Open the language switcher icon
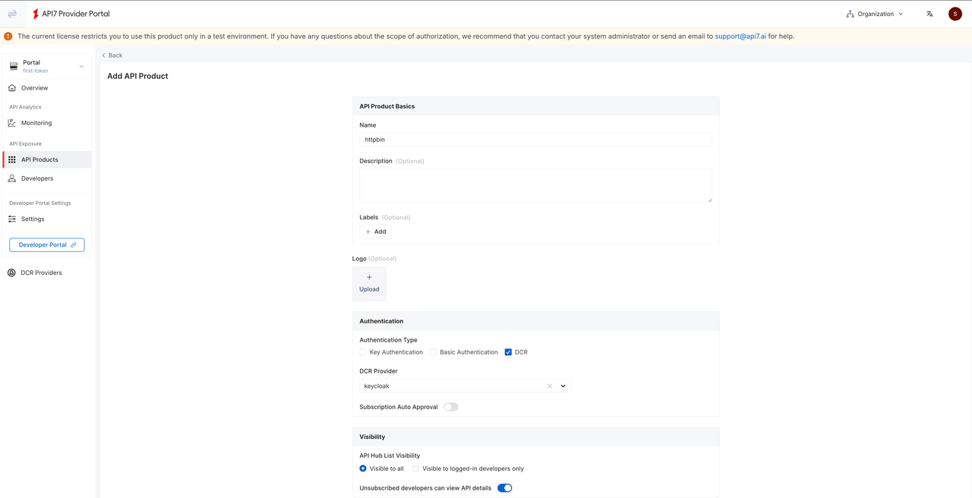Image resolution: width=972 pixels, height=498 pixels. (929, 13)
